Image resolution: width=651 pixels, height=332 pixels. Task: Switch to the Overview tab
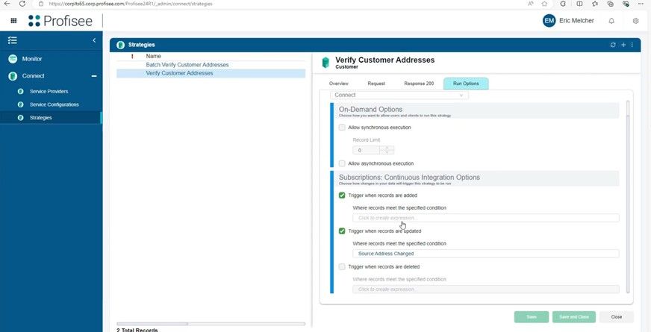(x=339, y=84)
